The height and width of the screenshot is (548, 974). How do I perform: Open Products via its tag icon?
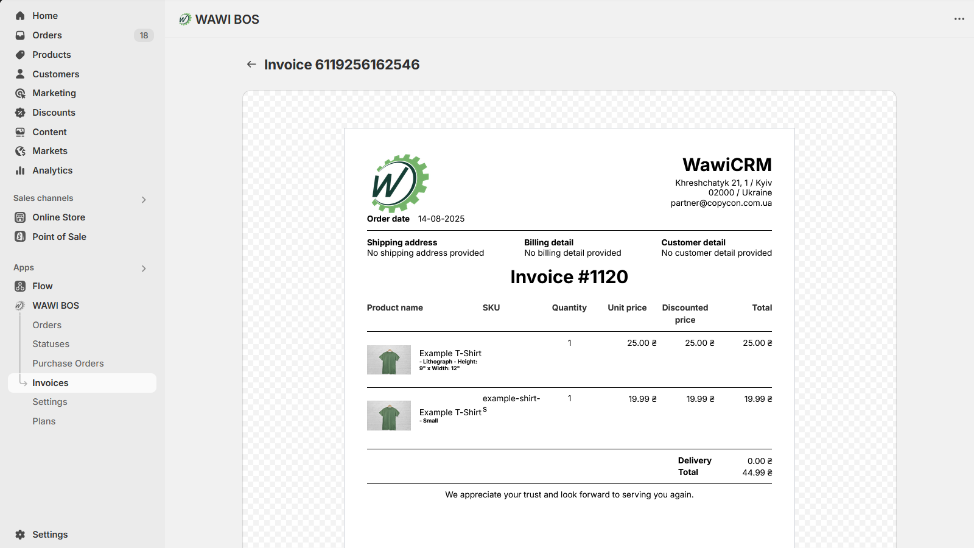pyautogui.click(x=20, y=55)
